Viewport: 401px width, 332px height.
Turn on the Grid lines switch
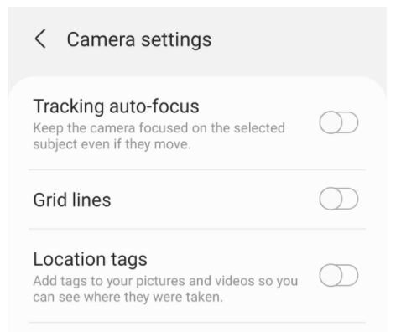[339, 199]
